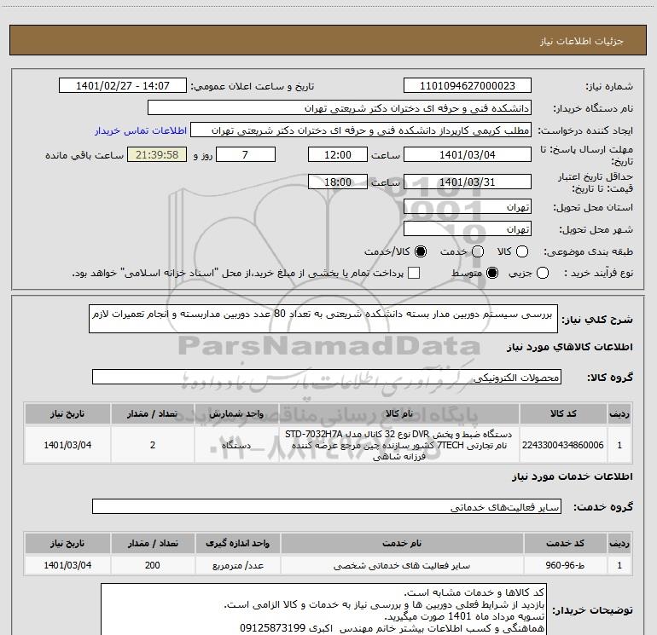The height and width of the screenshot is (635, 657).
Task: Click phone number 09125873199 in buyer notes
Action: [272, 628]
